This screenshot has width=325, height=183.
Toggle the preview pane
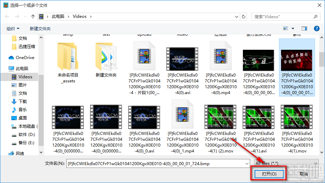click(304, 28)
